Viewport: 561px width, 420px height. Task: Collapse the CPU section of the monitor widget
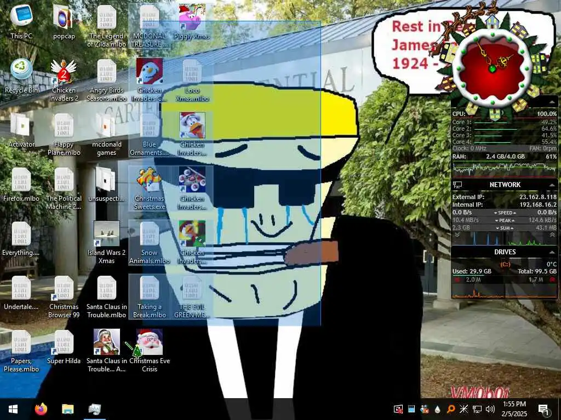coord(552,102)
